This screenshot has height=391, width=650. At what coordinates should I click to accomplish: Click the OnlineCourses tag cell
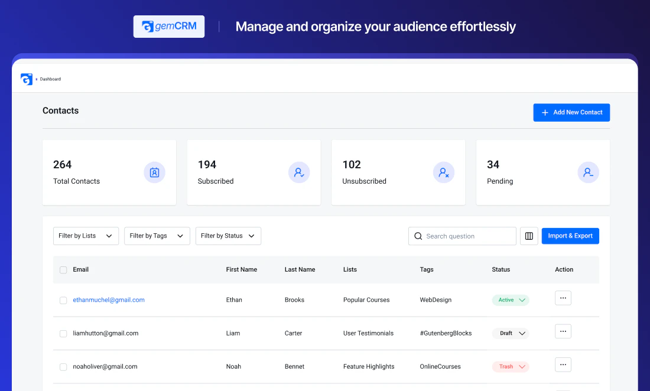click(440, 367)
